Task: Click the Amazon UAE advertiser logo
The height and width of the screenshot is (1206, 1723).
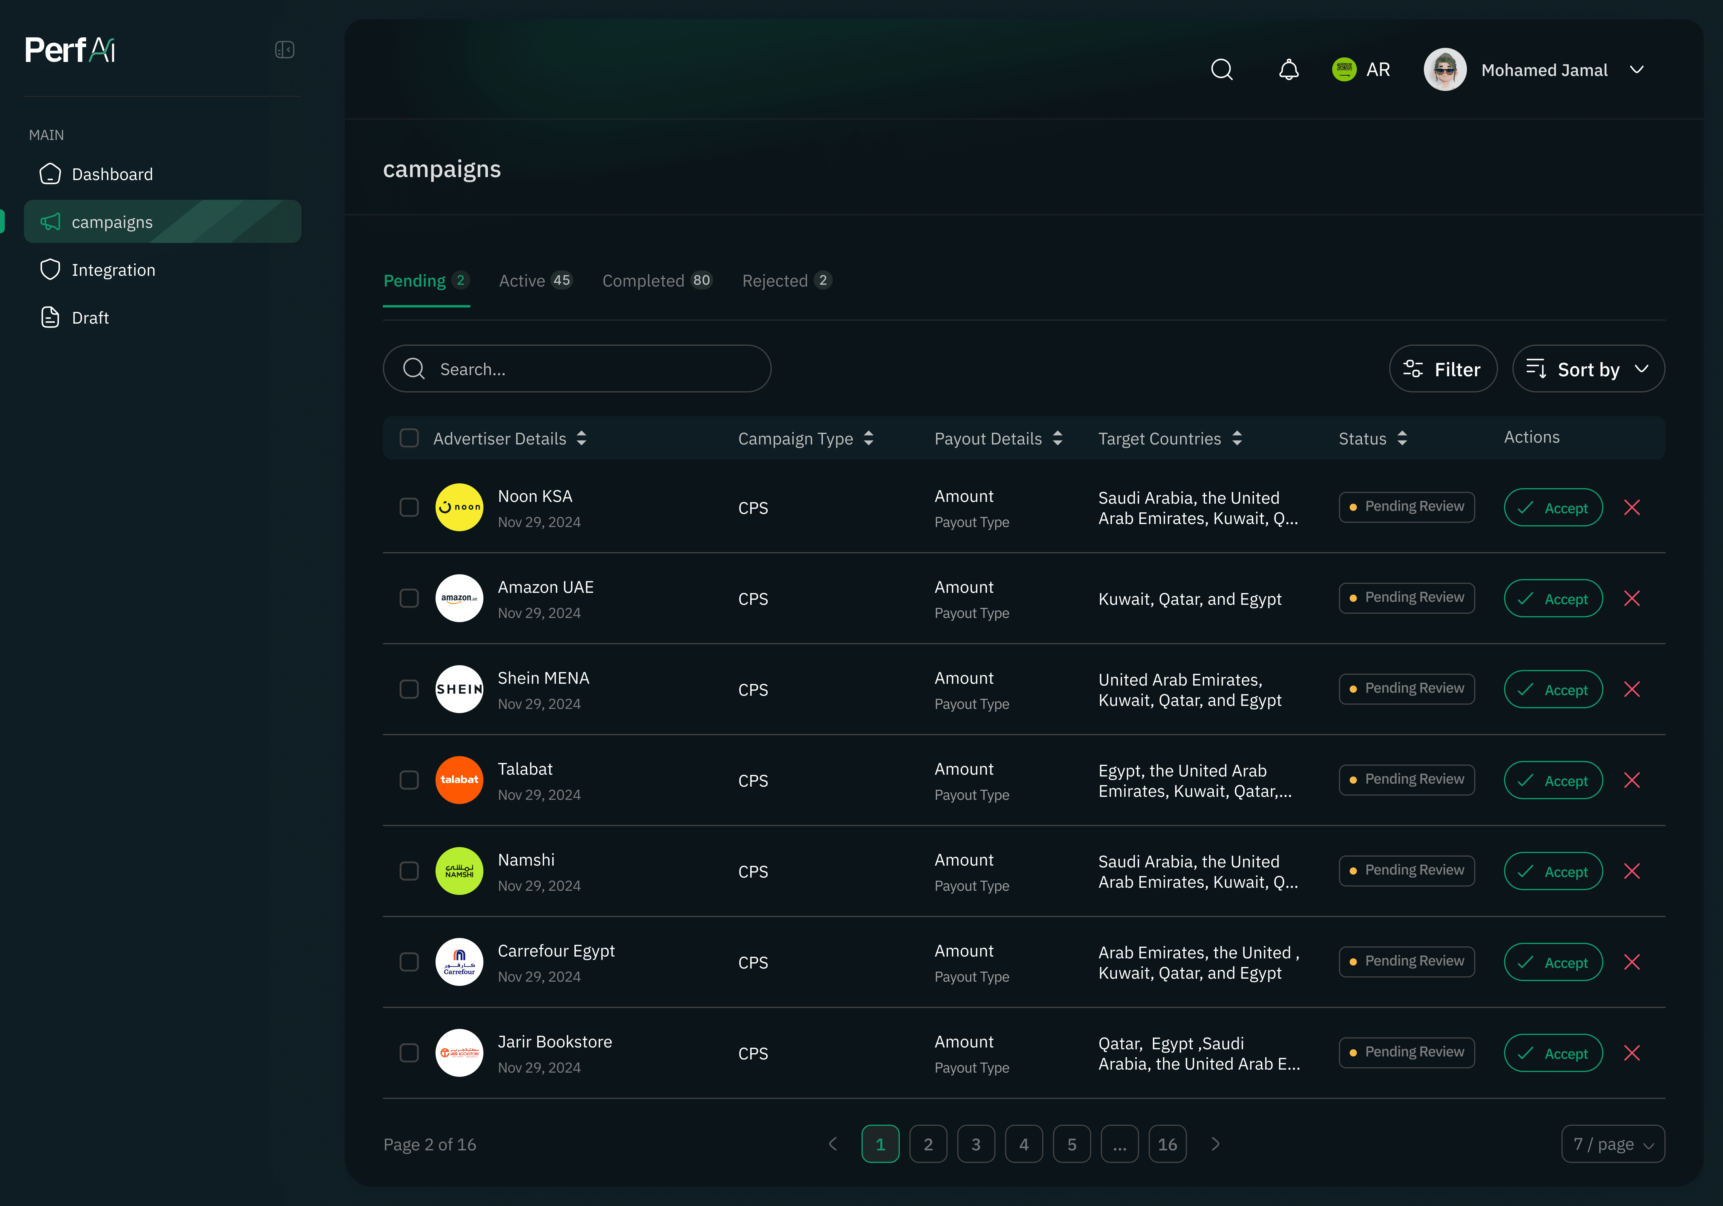Action: (x=459, y=598)
